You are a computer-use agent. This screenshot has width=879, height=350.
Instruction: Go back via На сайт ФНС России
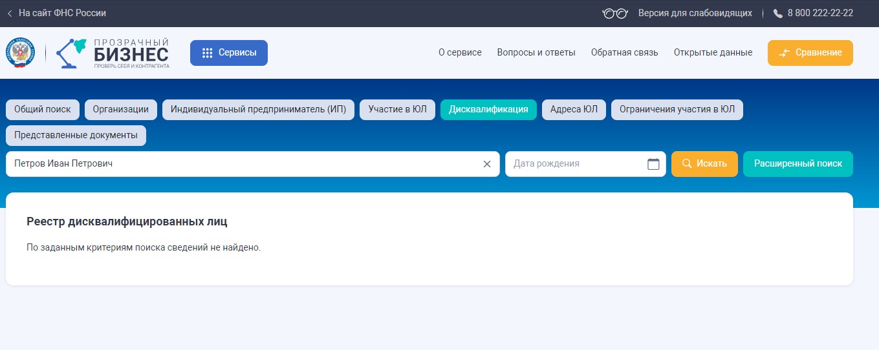(56, 13)
